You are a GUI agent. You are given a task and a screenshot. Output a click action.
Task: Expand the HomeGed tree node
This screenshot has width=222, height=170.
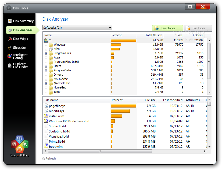click(x=46, y=88)
